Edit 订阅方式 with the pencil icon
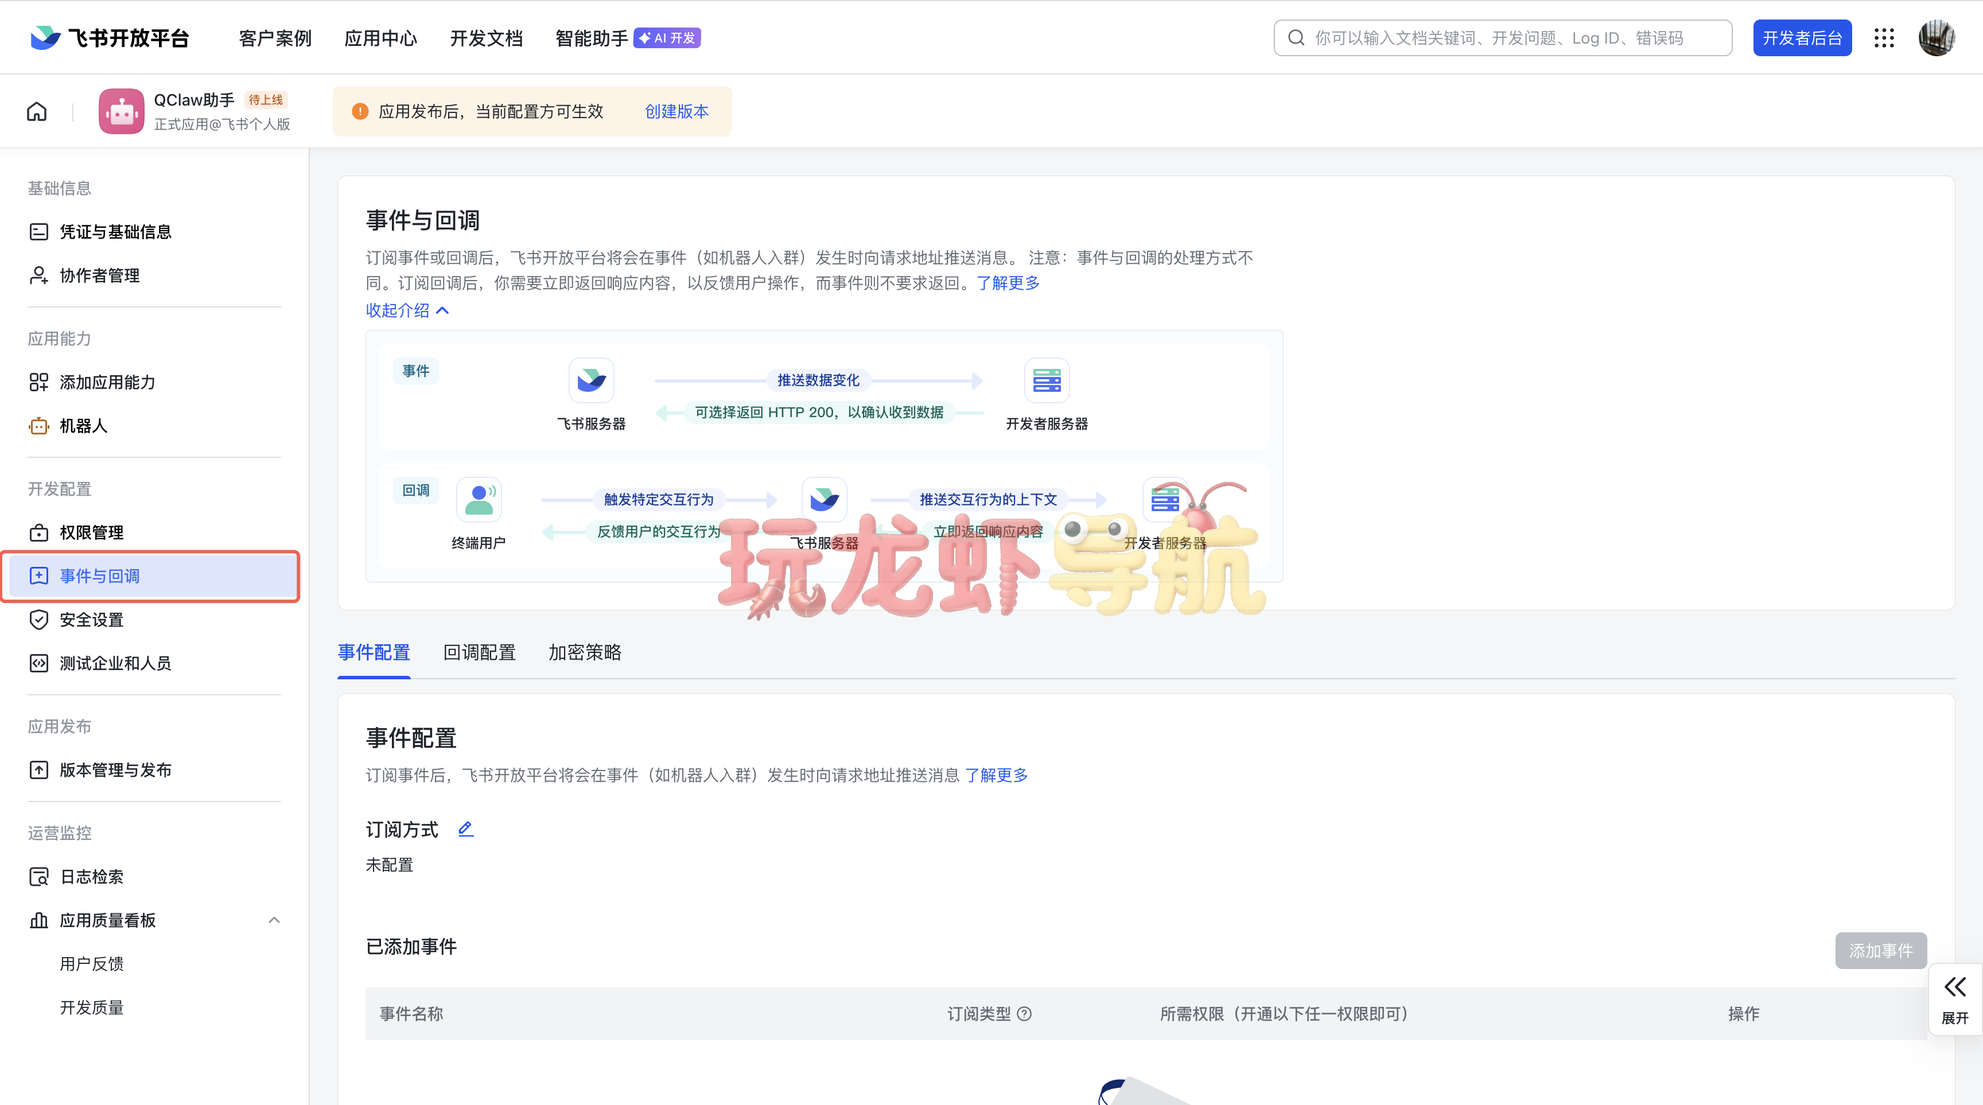Viewport: 1983px width, 1105px height. click(466, 828)
